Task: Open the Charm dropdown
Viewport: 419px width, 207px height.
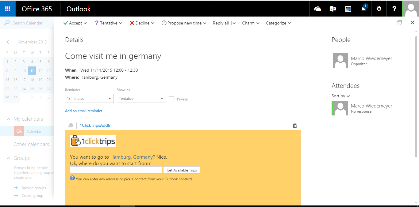Action: click(x=251, y=23)
